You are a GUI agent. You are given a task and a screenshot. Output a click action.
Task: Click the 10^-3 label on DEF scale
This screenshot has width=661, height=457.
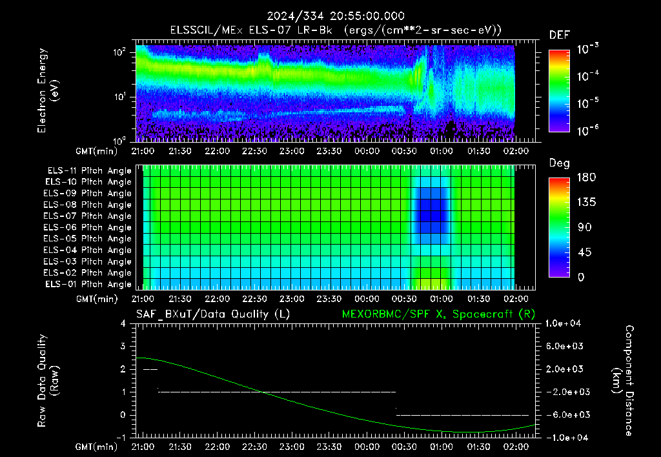(587, 49)
